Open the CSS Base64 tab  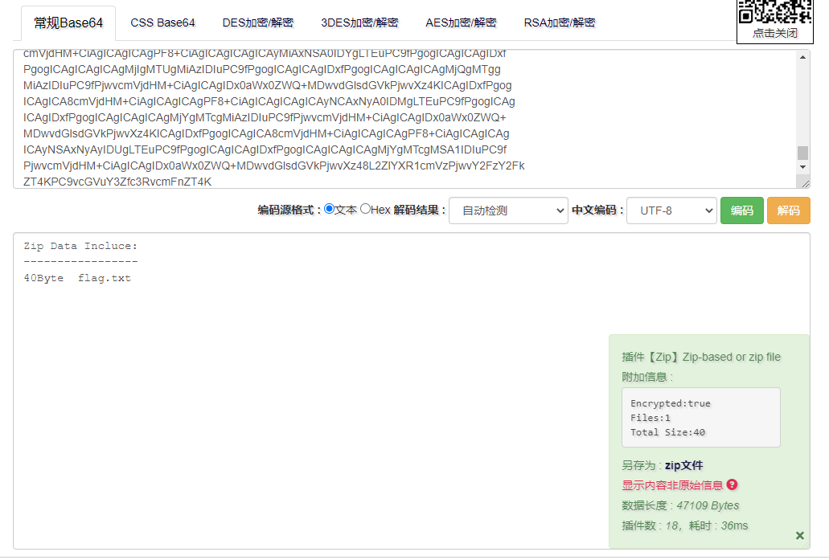[x=163, y=22]
